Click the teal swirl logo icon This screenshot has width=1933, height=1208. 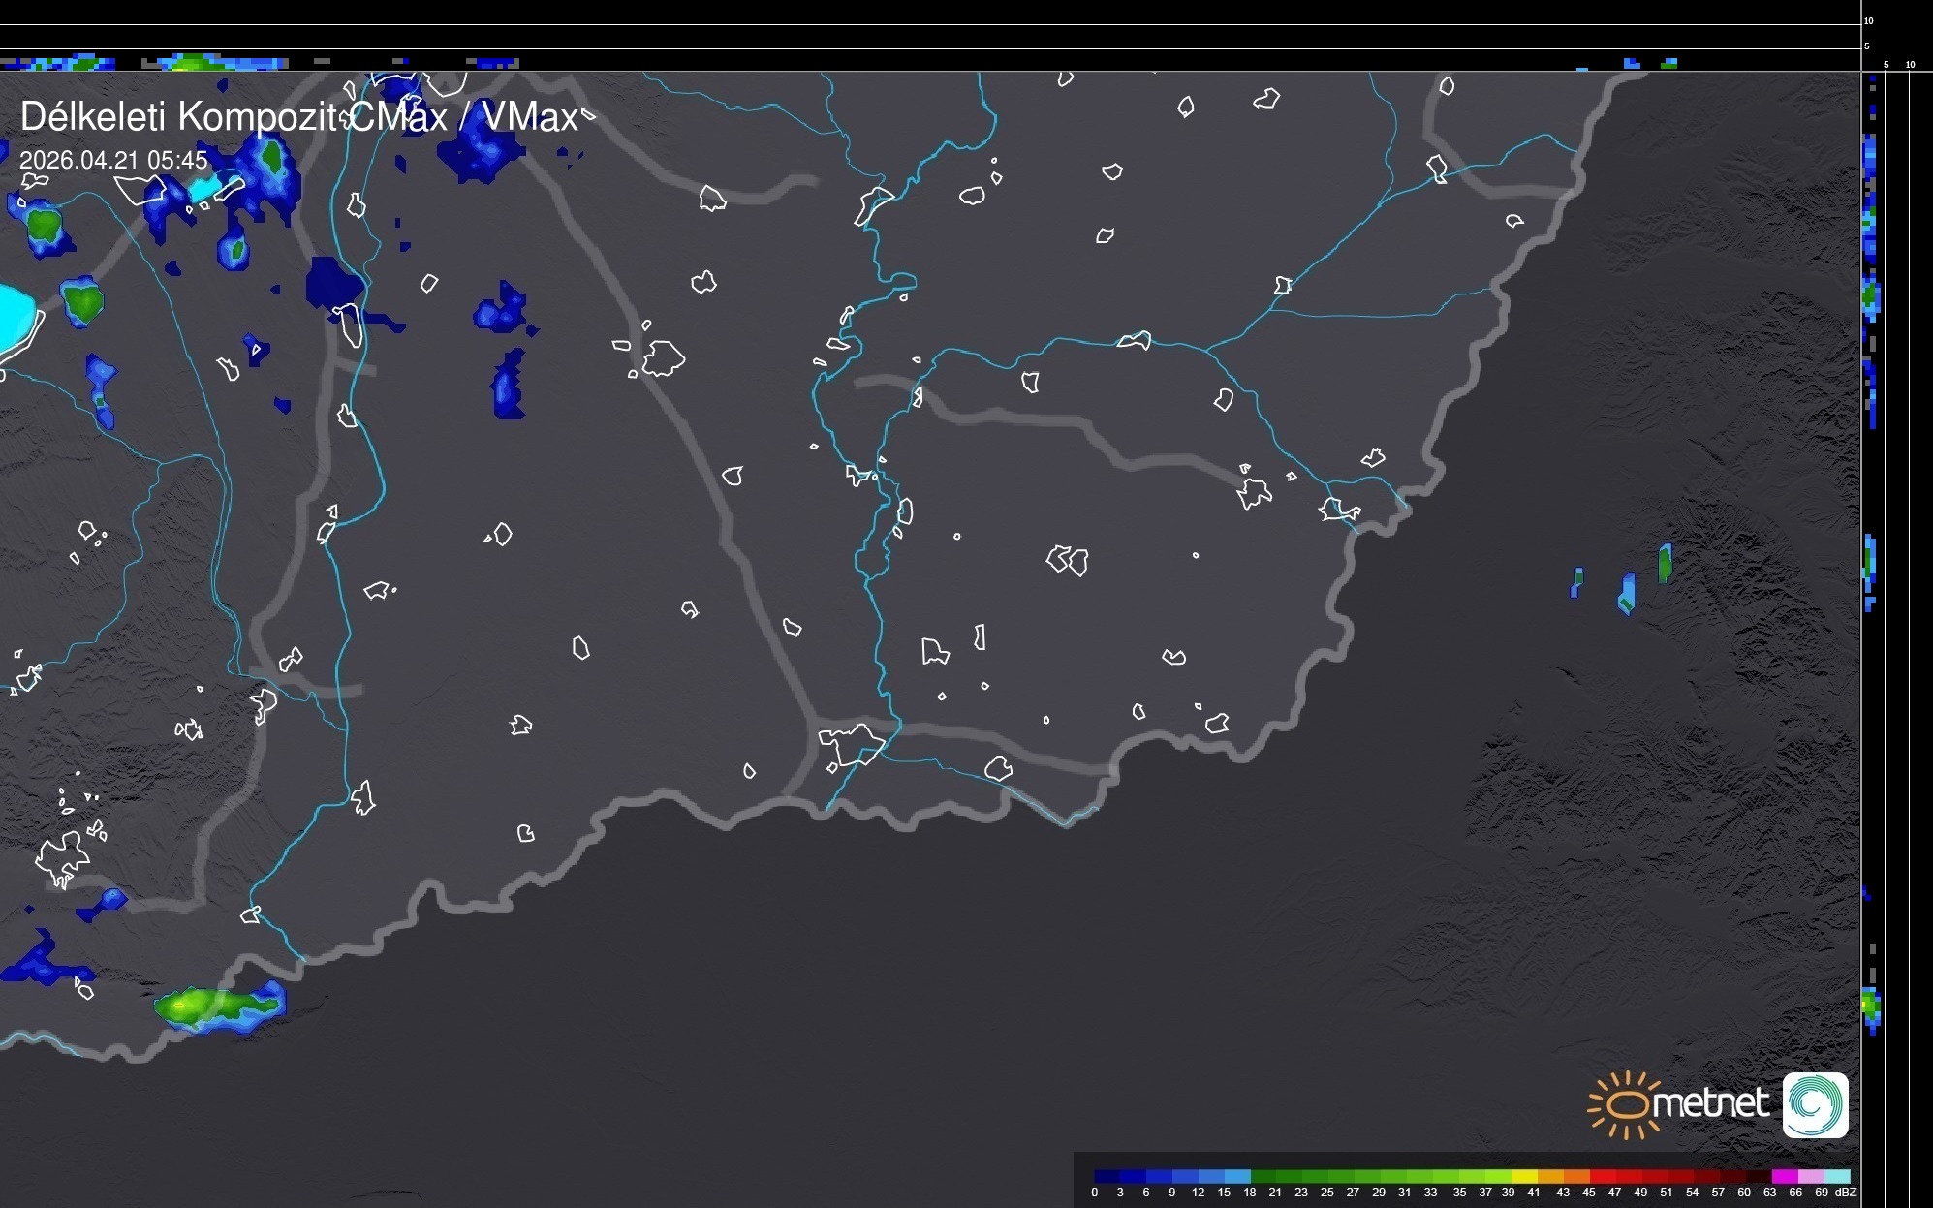point(1815,1104)
